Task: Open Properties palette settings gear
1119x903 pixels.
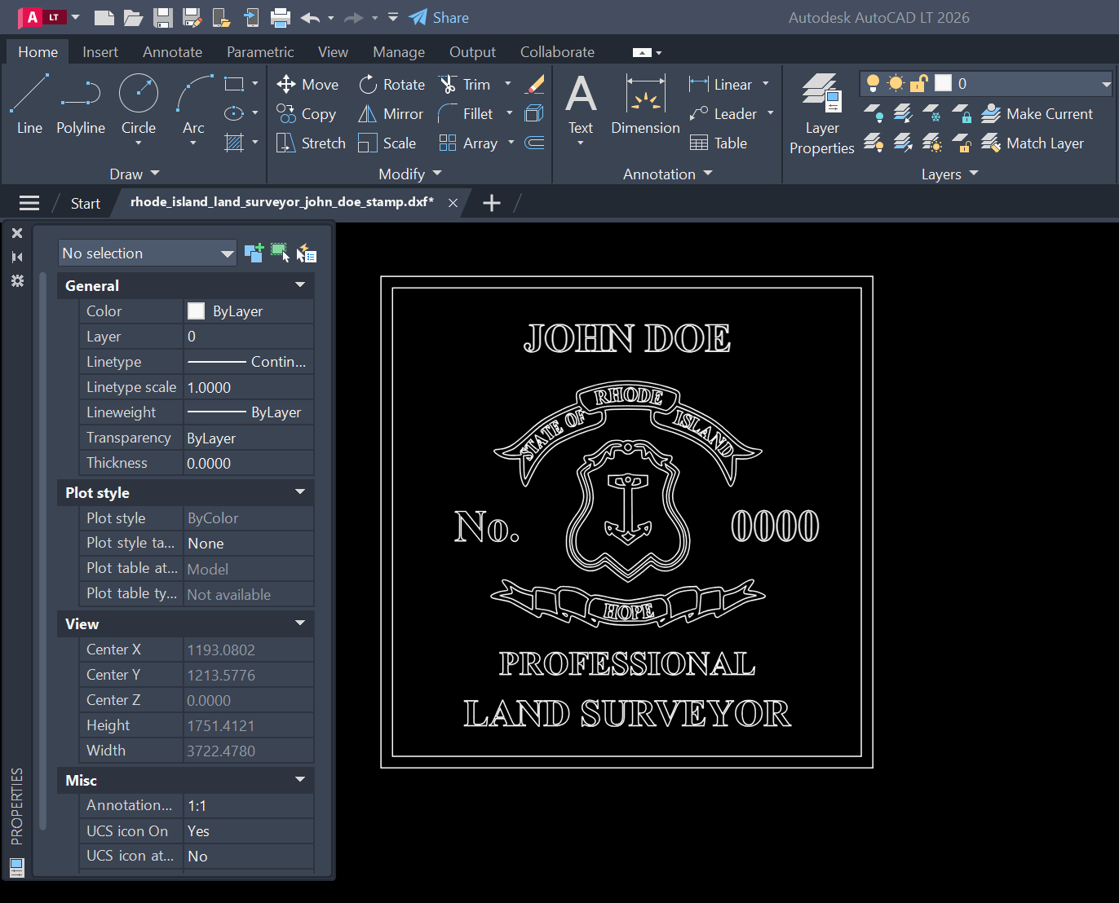Action: (17, 280)
